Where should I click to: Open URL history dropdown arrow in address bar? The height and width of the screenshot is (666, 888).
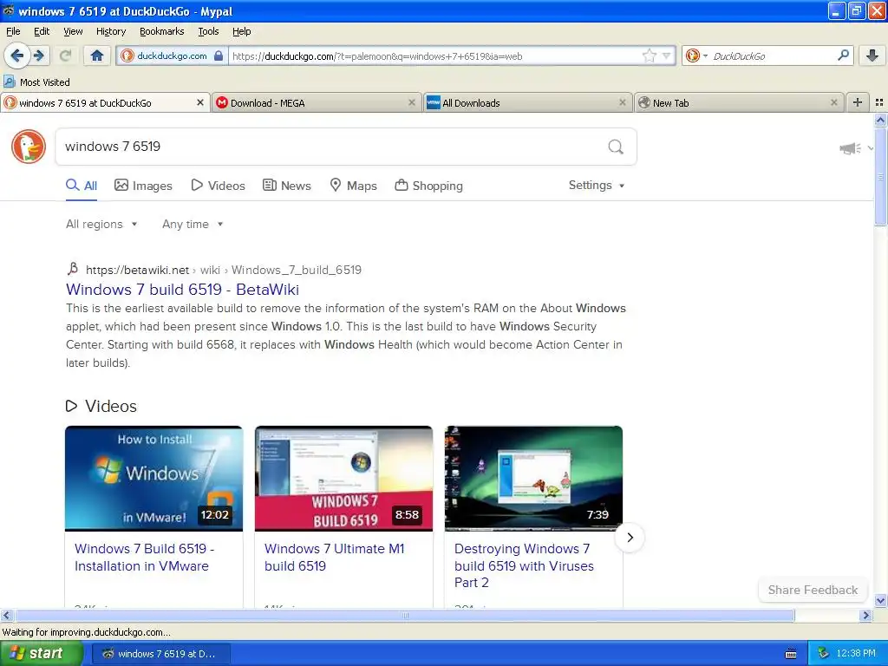[667, 55]
